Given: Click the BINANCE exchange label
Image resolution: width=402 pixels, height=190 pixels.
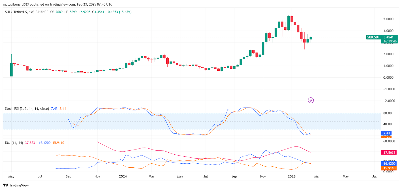Looking at the screenshot, I should click(42, 12).
